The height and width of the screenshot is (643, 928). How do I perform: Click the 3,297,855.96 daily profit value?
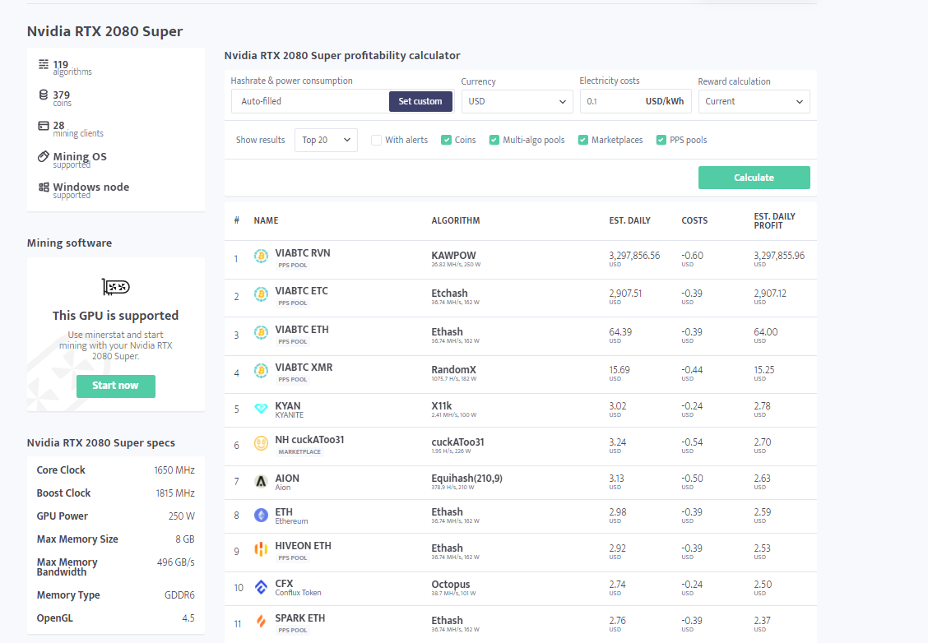779,256
